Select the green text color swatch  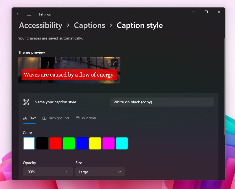point(69,143)
